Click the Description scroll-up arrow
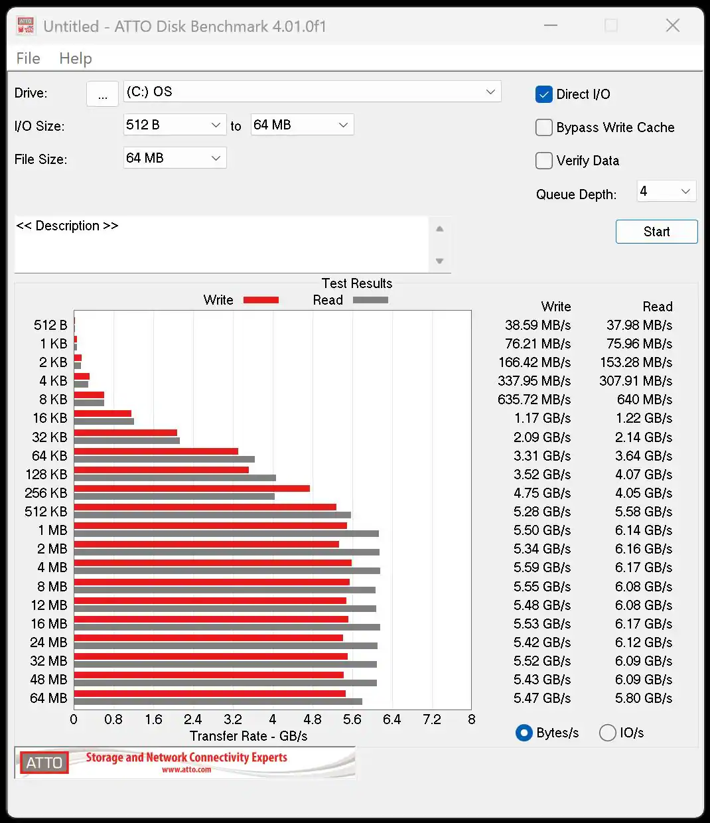The height and width of the screenshot is (823, 710). [440, 228]
